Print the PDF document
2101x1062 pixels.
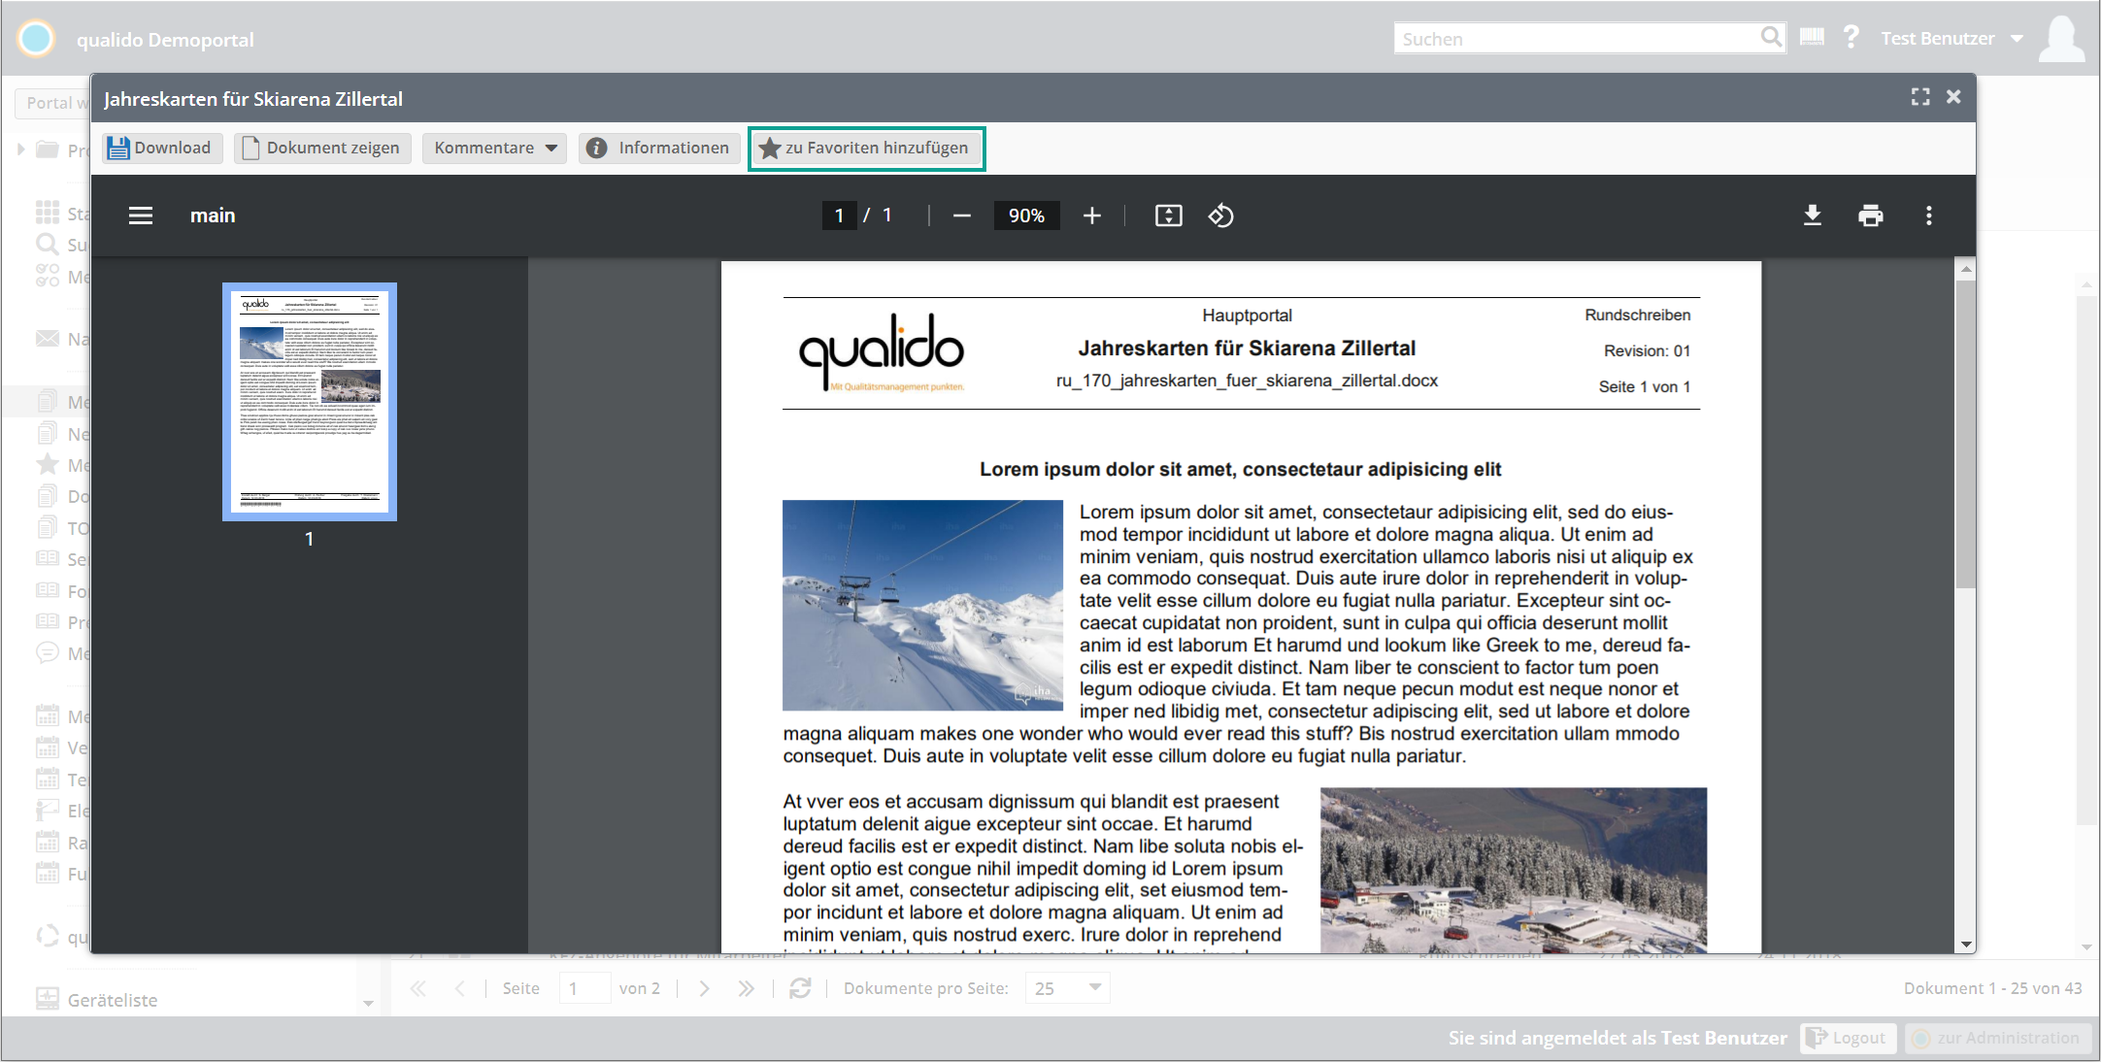(x=1871, y=216)
